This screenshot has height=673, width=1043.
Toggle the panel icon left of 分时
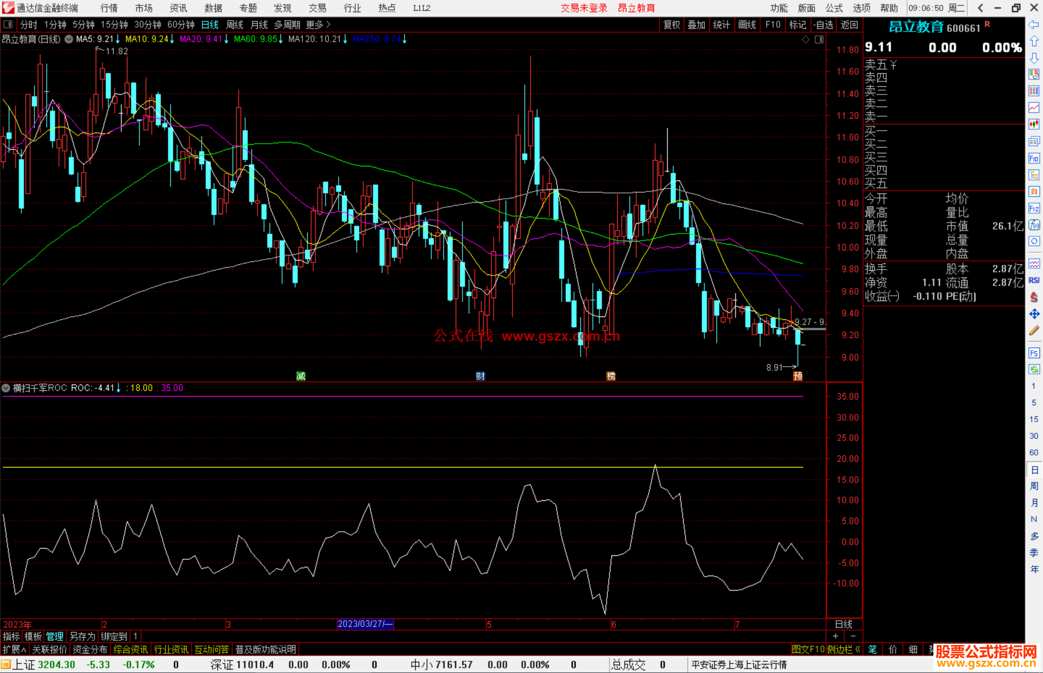tap(8, 24)
